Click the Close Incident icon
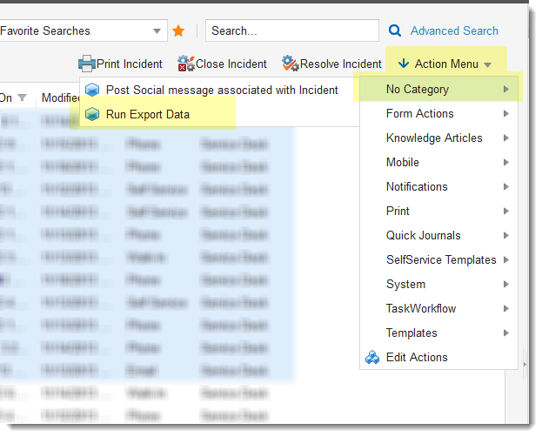542x437 pixels. pos(186,64)
